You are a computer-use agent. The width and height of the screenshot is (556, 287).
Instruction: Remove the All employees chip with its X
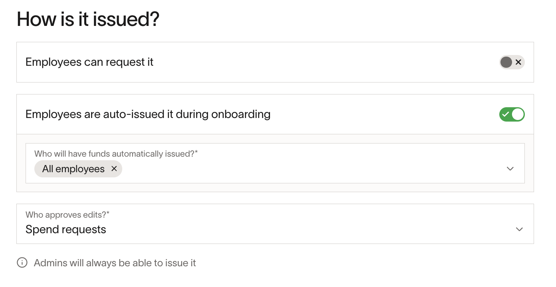pos(114,169)
